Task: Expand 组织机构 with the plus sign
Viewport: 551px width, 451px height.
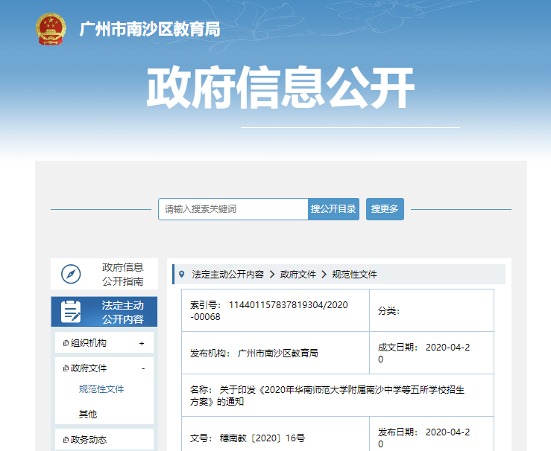Action: tap(142, 343)
